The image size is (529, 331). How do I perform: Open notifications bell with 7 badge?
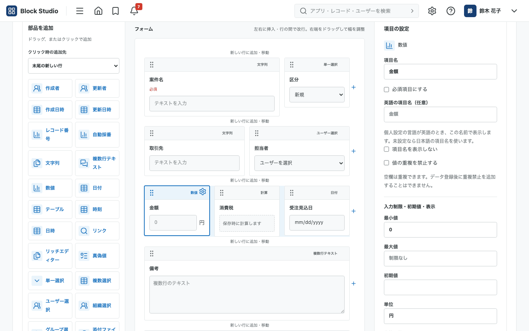(134, 11)
